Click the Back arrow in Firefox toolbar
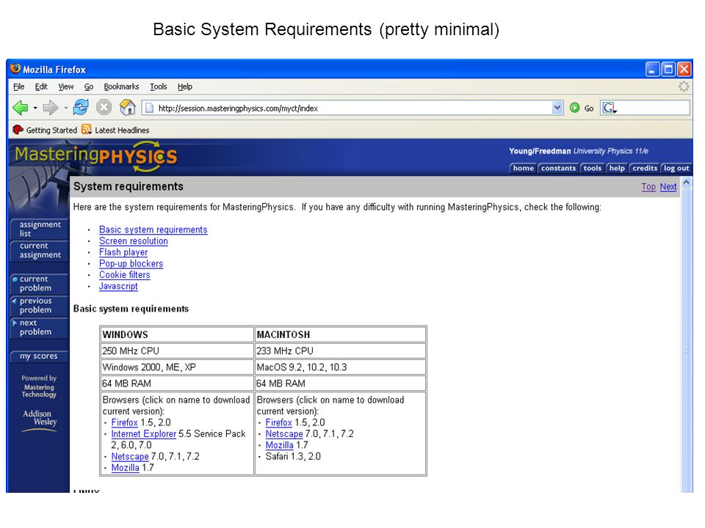 21,108
